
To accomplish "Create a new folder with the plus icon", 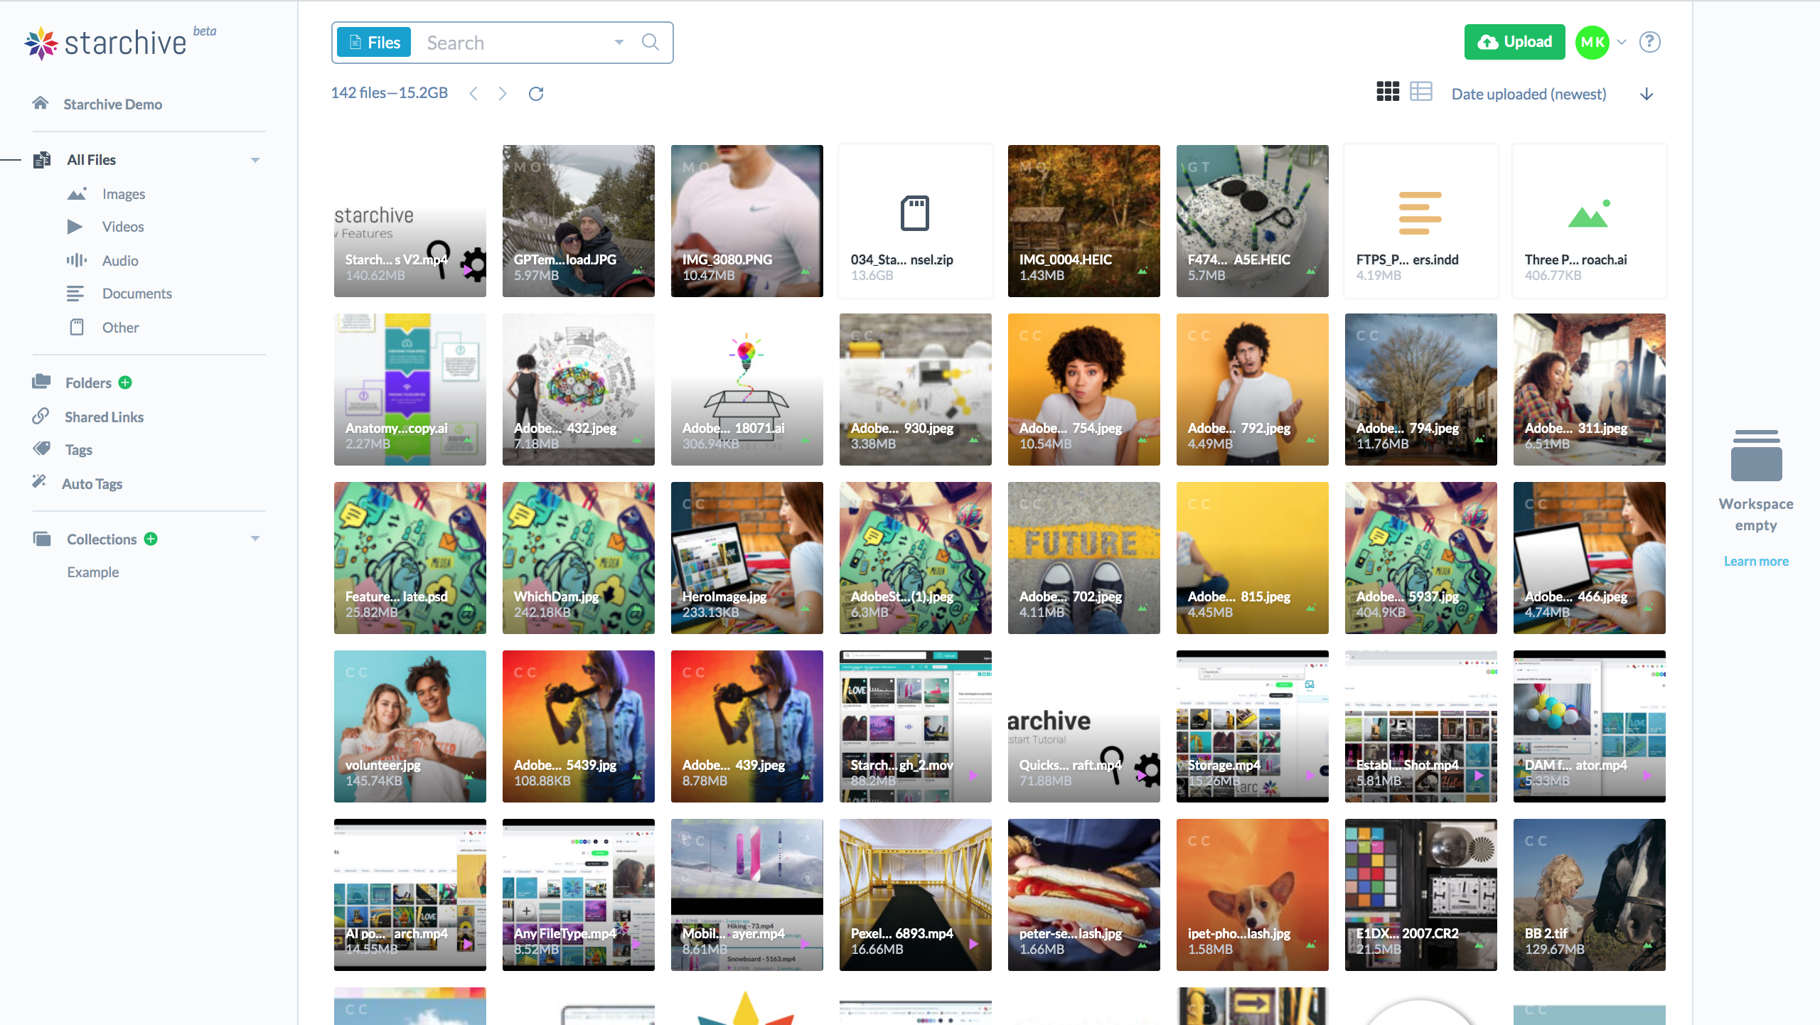I will pyautogui.click(x=125, y=382).
